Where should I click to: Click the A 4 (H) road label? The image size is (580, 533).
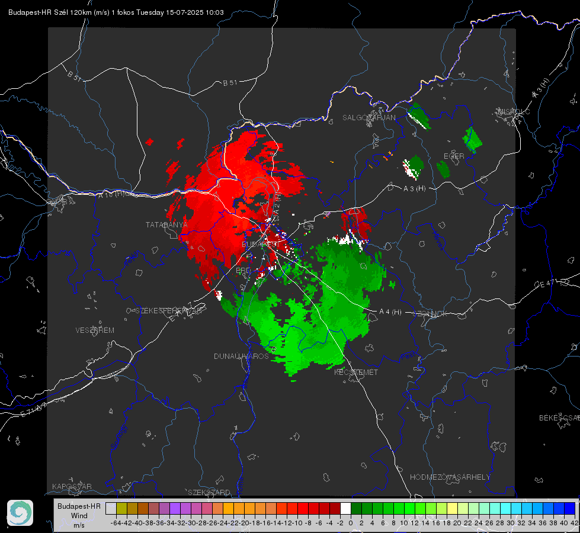[390, 312]
